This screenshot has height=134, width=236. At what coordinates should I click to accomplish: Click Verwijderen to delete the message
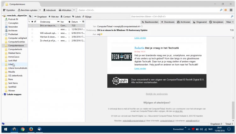(216, 22)
